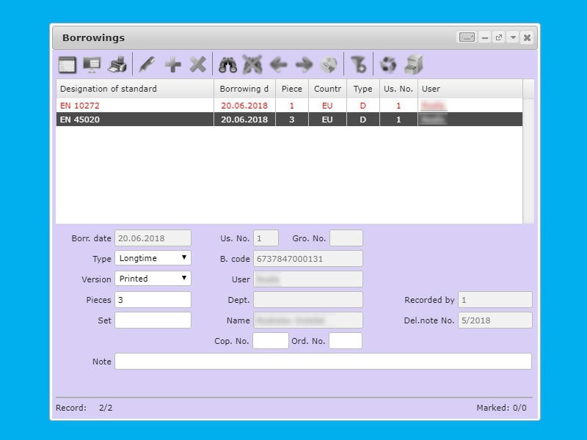The image size is (587, 440).
Task: Click the Del.note No. field
Action: pos(495,320)
